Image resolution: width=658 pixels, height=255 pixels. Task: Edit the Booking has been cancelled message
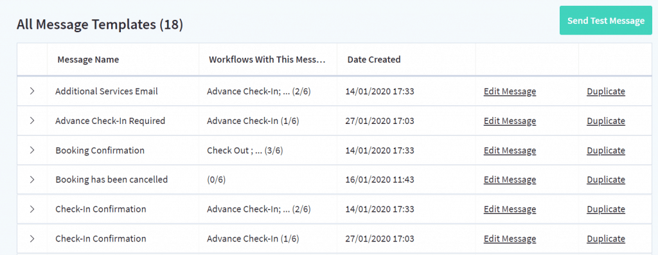510,179
